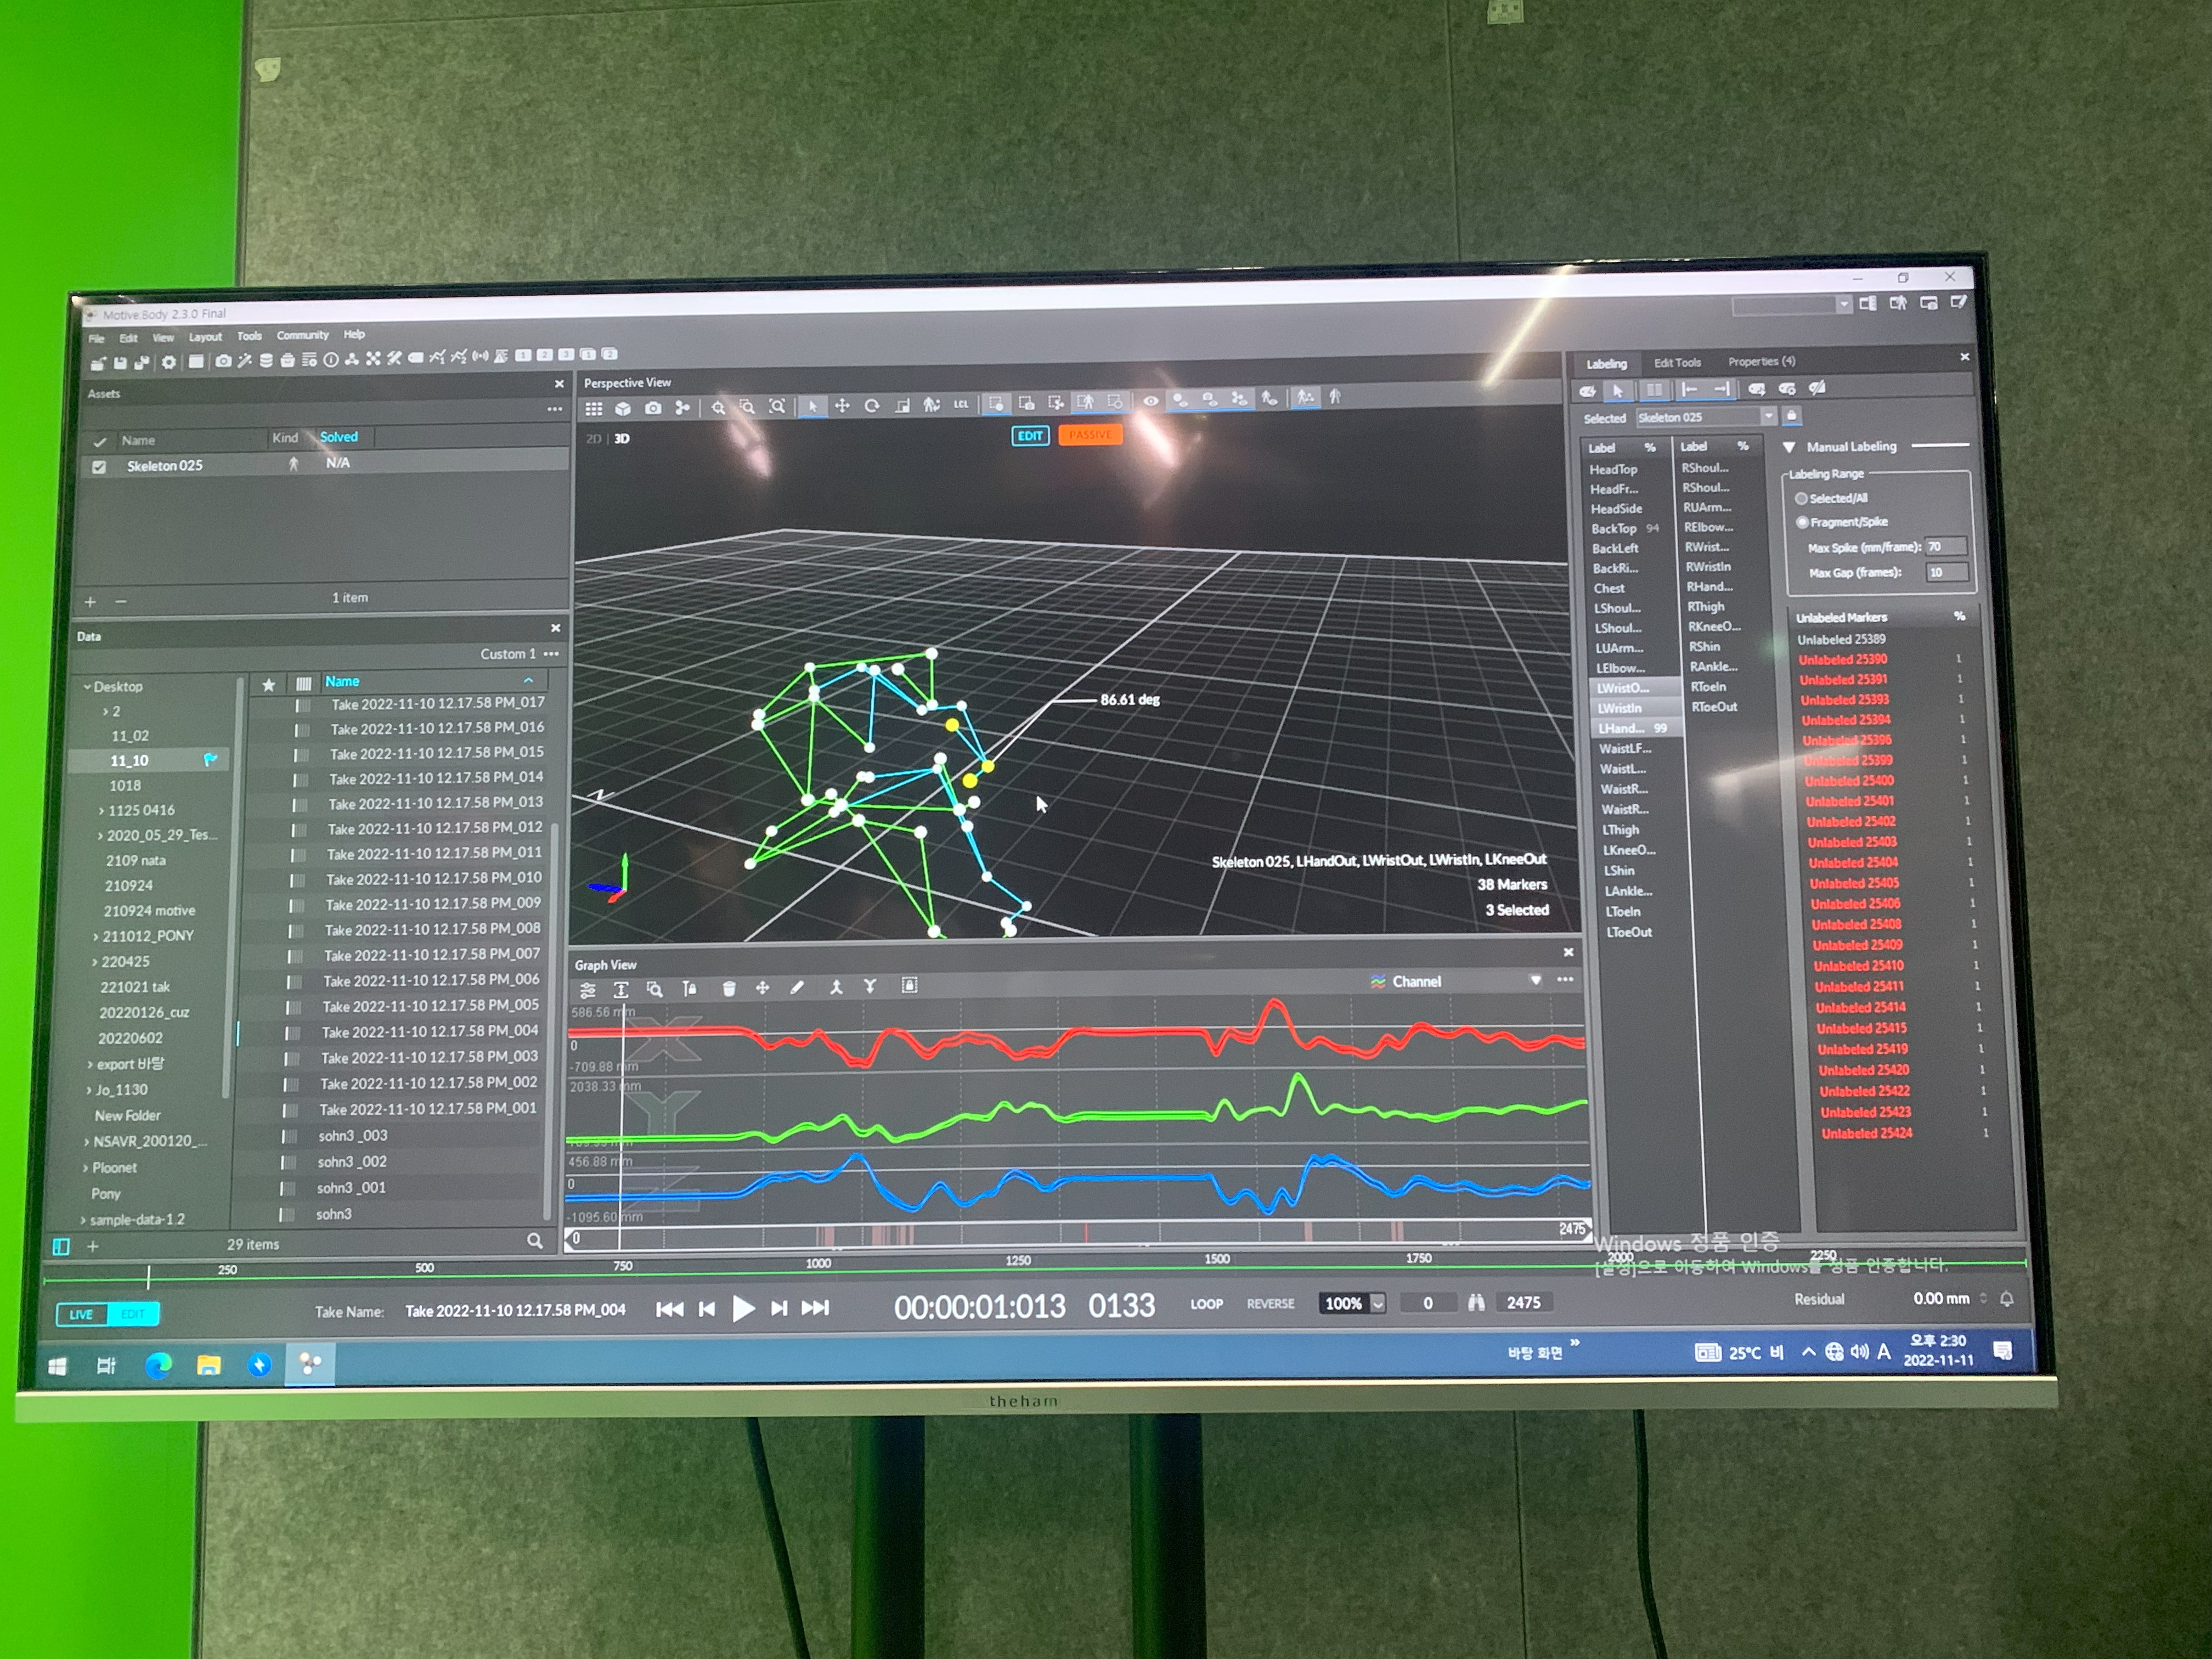Image resolution: width=2212 pixels, height=1659 pixels.
Task: Open the Layout menu
Action: [205, 337]
